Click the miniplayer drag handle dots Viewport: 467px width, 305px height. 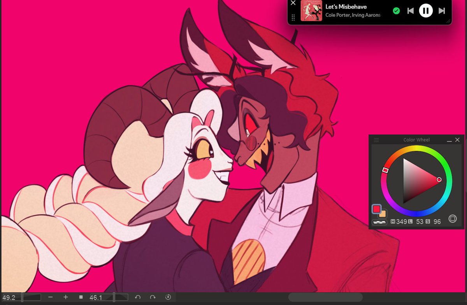pyautogui.click(x=293, y=18)
